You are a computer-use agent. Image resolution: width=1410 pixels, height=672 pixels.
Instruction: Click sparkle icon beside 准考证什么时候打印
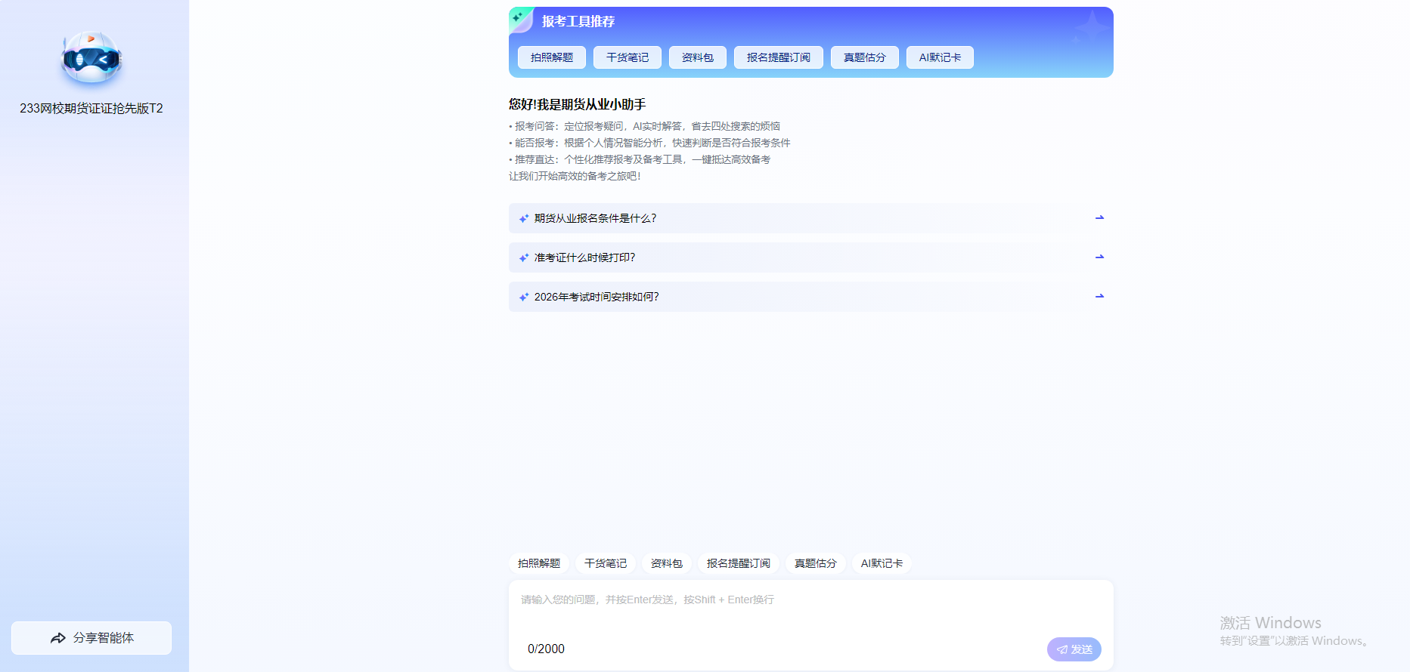(524, 257)
